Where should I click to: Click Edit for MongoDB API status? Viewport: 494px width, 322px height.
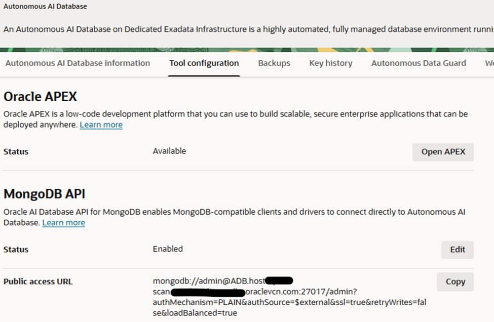[457, 250]
